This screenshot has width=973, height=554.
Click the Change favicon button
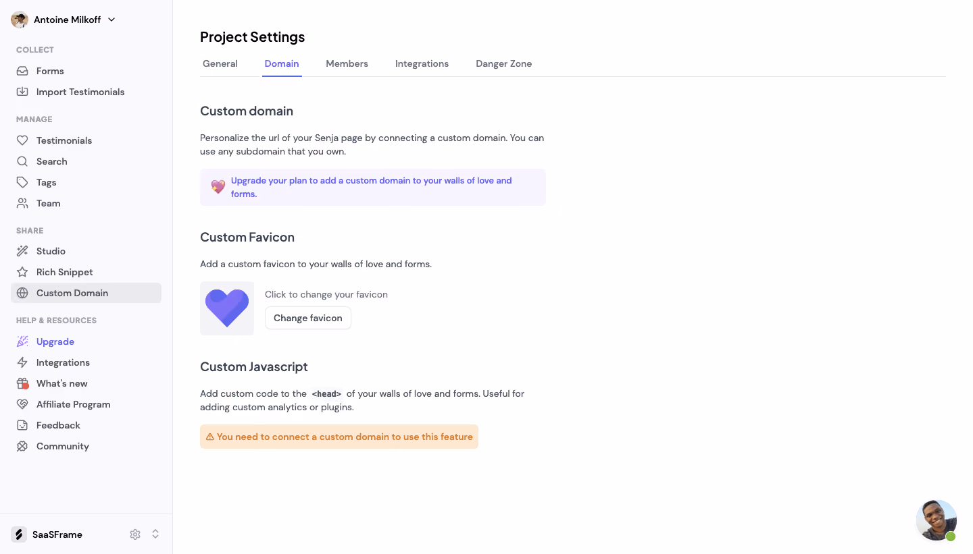coord(308,318)
